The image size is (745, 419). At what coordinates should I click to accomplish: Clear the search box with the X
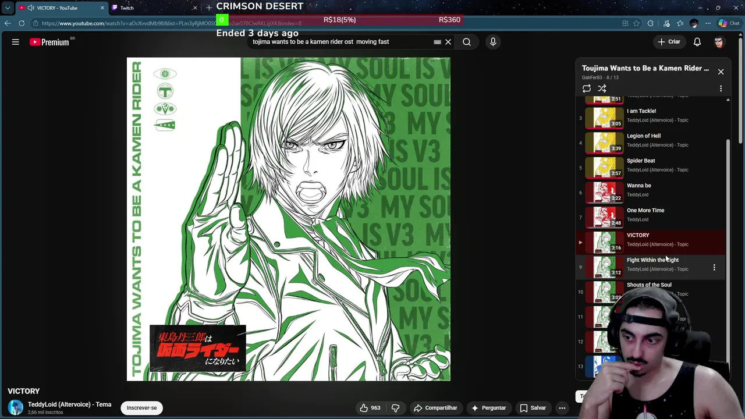click(448, 42)
